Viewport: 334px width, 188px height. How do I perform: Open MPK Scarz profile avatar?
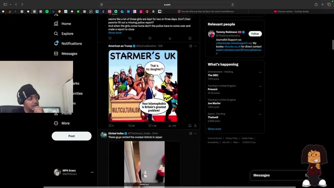[57, 172]
